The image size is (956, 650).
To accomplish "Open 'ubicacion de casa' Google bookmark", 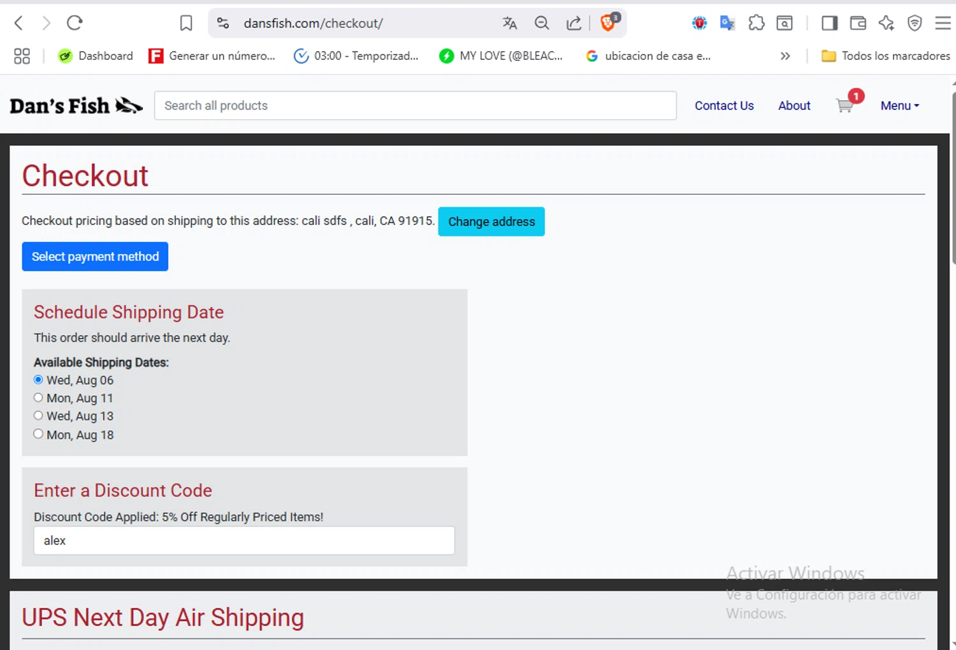I will coord(648,56).
